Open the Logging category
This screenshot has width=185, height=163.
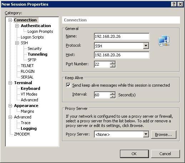(29, 128)
